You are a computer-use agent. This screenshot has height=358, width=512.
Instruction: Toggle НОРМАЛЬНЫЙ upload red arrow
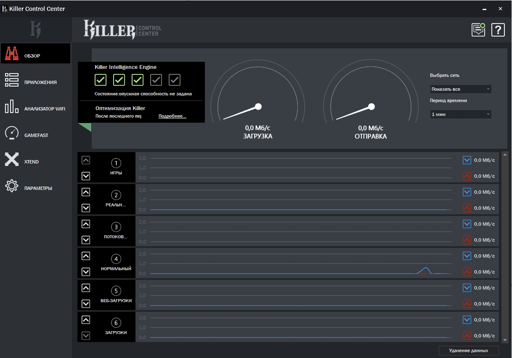467,272
